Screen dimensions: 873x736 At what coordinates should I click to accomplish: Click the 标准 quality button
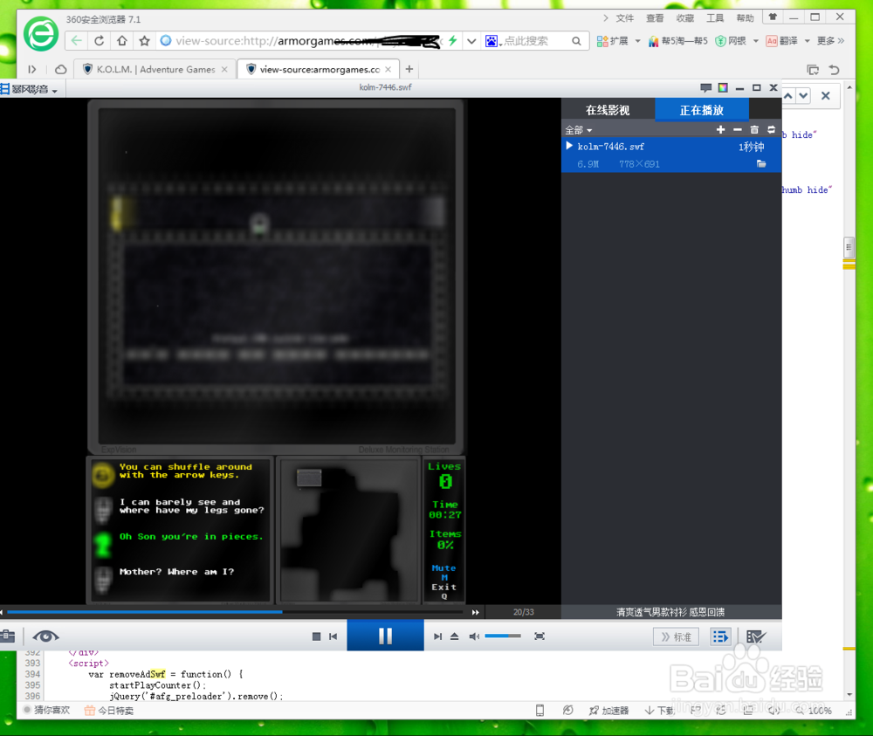676,636
